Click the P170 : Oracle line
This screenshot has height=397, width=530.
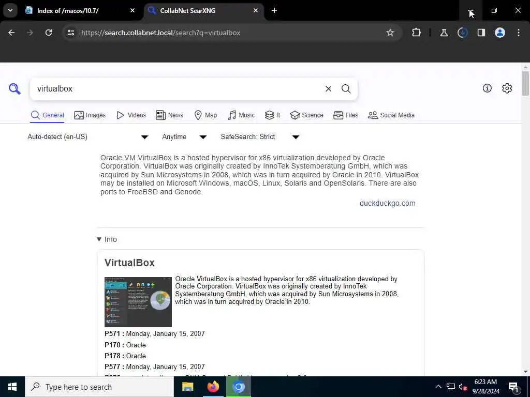click(x=125, y=345)
